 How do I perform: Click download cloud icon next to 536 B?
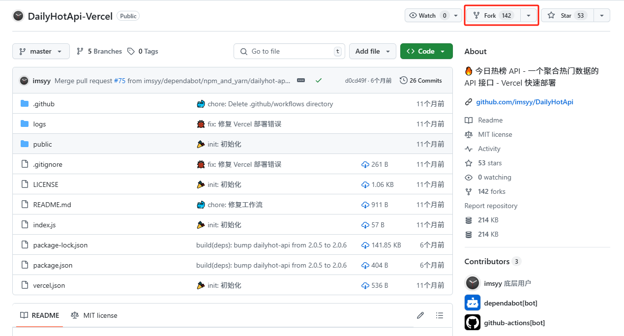(365, 285)
